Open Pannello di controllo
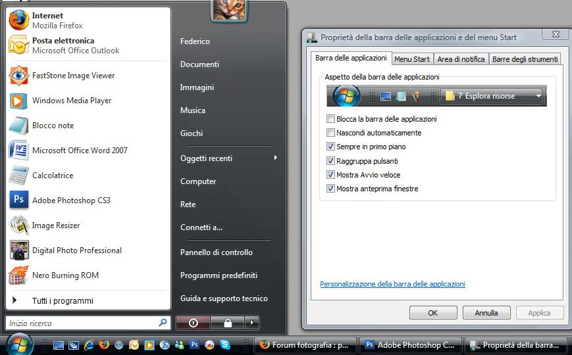This screenshot has height=355, width=572. pos(217,252)
